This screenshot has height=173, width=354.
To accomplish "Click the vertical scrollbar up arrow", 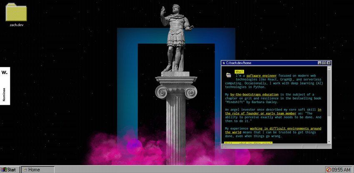I will pyautogui.click(x=329, y=68).
